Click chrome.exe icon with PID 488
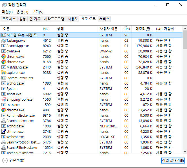This screenshot has width=187, height=168. tap(4, 110)
